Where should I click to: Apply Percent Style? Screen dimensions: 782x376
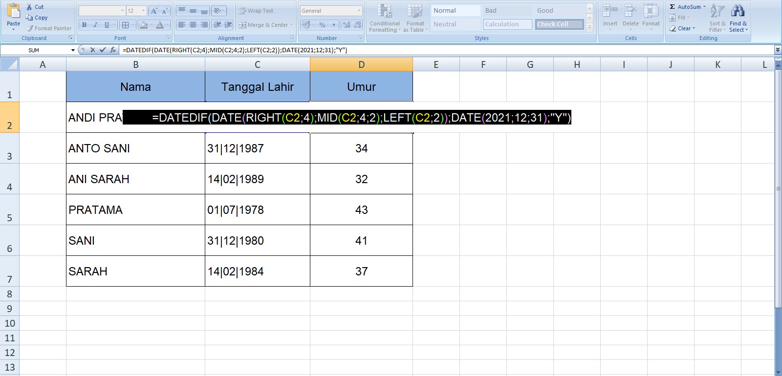point(322,25)
